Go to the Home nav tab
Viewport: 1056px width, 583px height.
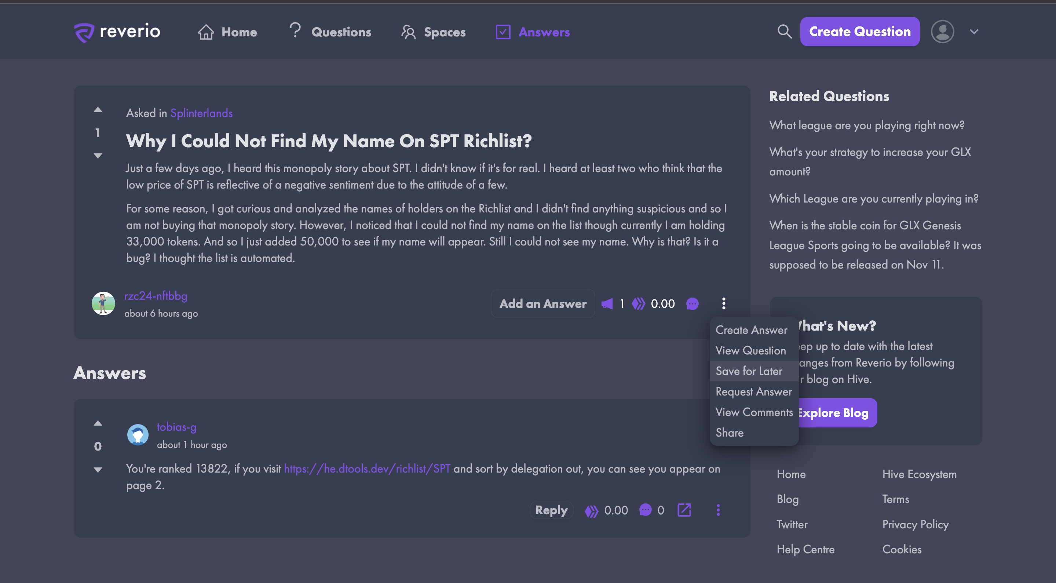[x=227, y=32]
